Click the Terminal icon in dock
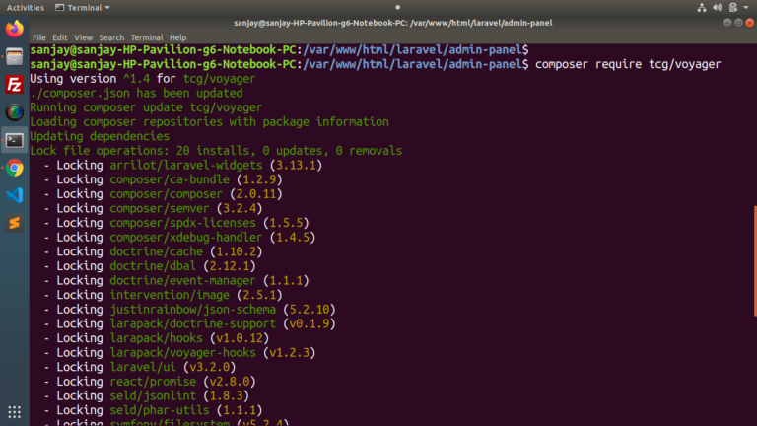The width and height of the screenshot is (757, 426). (x=14, y=139)
